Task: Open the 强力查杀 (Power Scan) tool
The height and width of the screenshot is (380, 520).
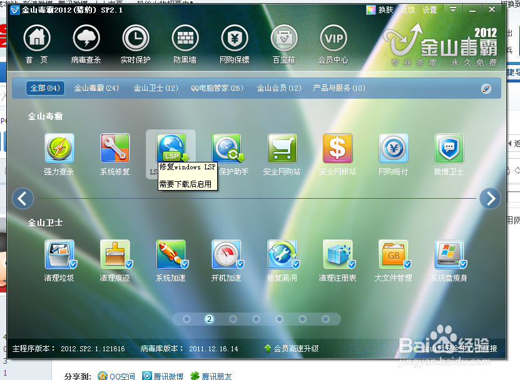Action: tap(58, 149)
